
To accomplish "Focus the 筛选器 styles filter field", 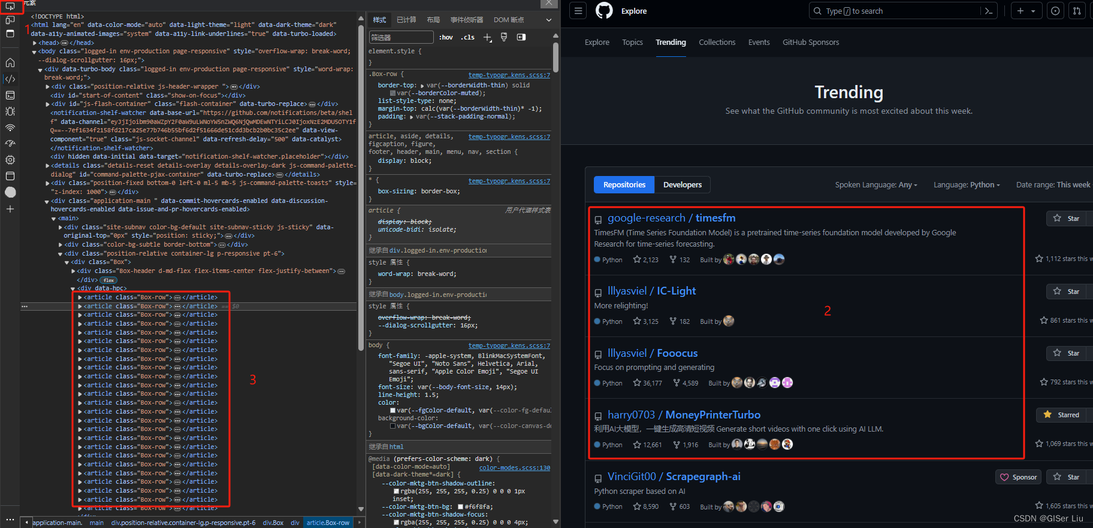I will click(x=401, y=37).
